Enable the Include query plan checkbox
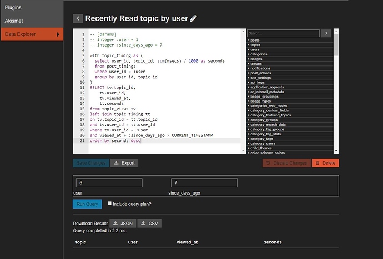The height and width of the screenshot is (259, 383). pos(109,204)
